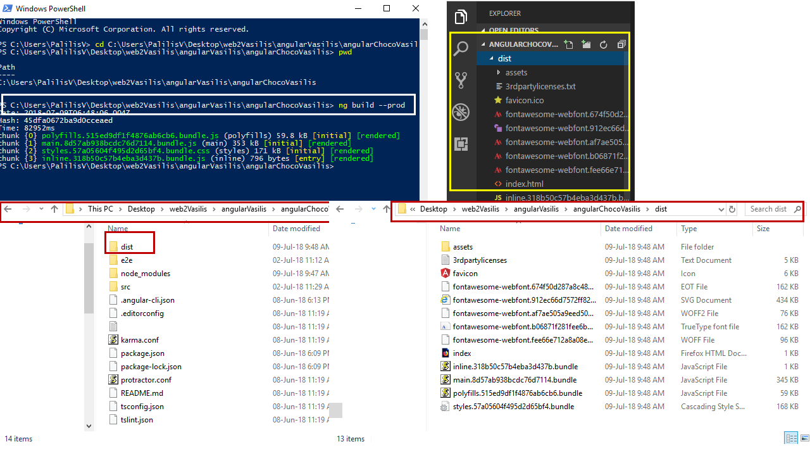Image resolution: width=810 pixels, height=456 pixels.
Task: Open recent locations dropdown in left File Explorer
Action: tap(42, 209)
